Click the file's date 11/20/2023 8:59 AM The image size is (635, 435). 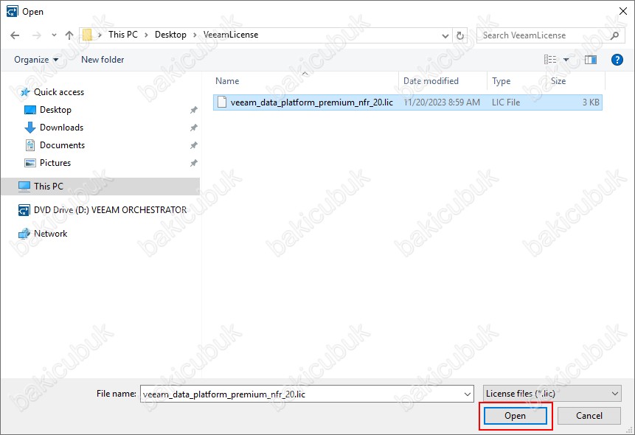point(442,102)
